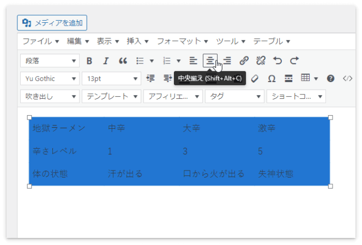The width and height of the screenshot is (362, 245).
Task: Open the bulleted list style arrow
Action: click(x=152, y=61)
